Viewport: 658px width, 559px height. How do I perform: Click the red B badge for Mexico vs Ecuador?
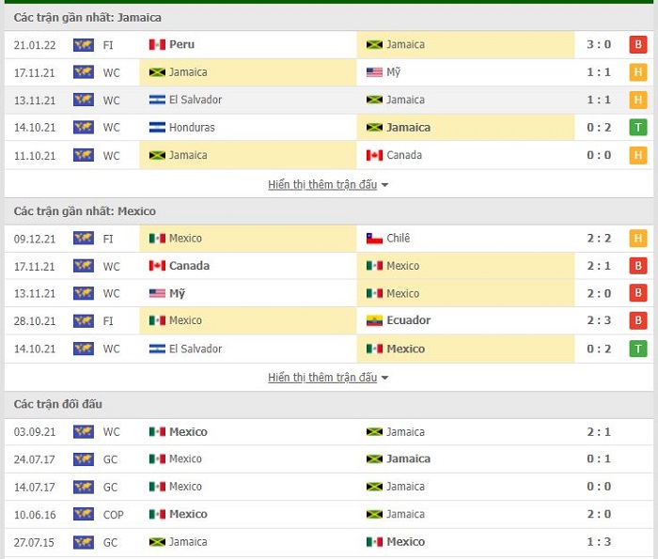click(638, 320)
